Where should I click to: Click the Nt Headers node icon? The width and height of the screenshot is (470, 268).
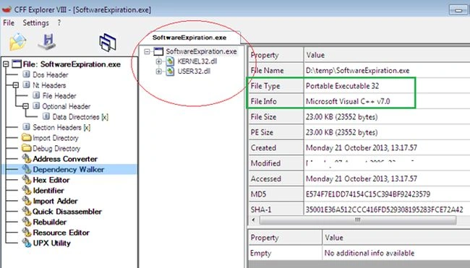(x=26, y=85)
